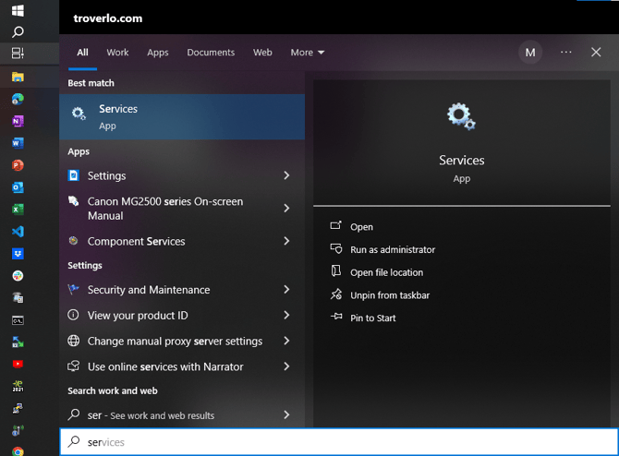
Task: Select the Services best match result
Action: (182, 116)
